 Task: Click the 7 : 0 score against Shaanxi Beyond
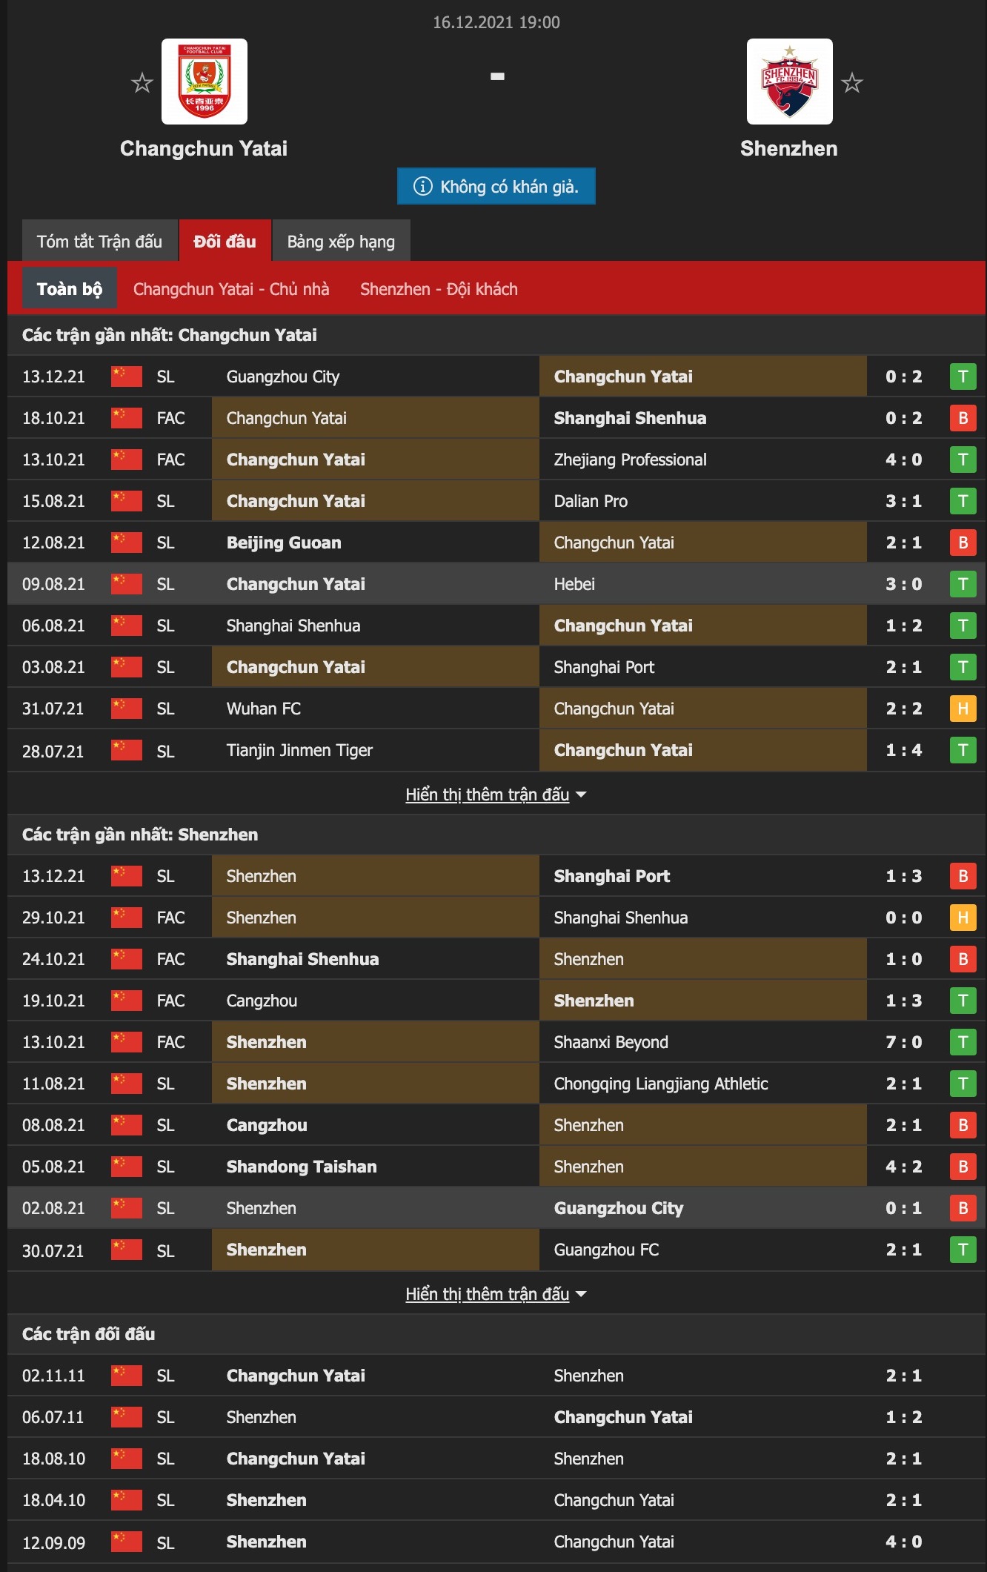click(904, 1042)
